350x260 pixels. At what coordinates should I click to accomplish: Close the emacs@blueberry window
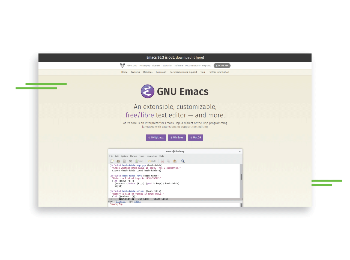point(240,151)
